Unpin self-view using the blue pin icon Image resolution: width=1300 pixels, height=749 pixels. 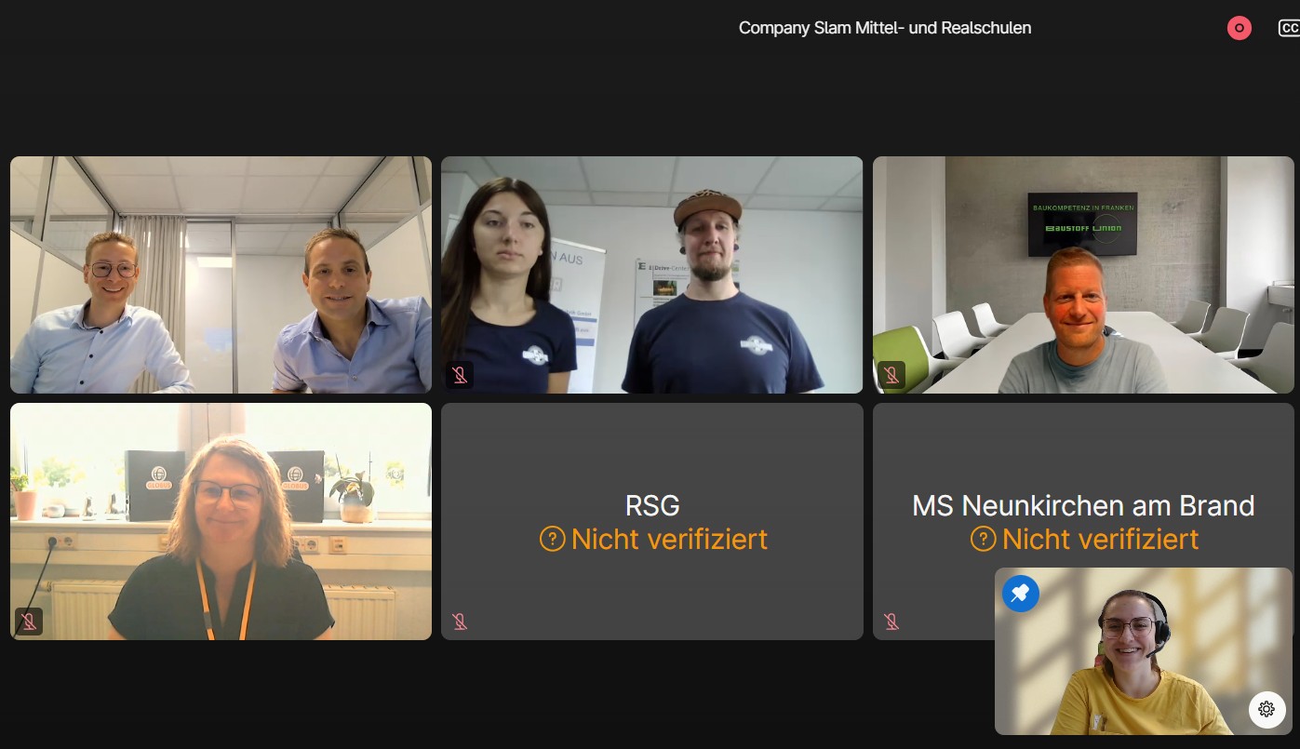coord(1020,593)
